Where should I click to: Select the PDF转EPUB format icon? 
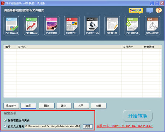pos(132,25)
